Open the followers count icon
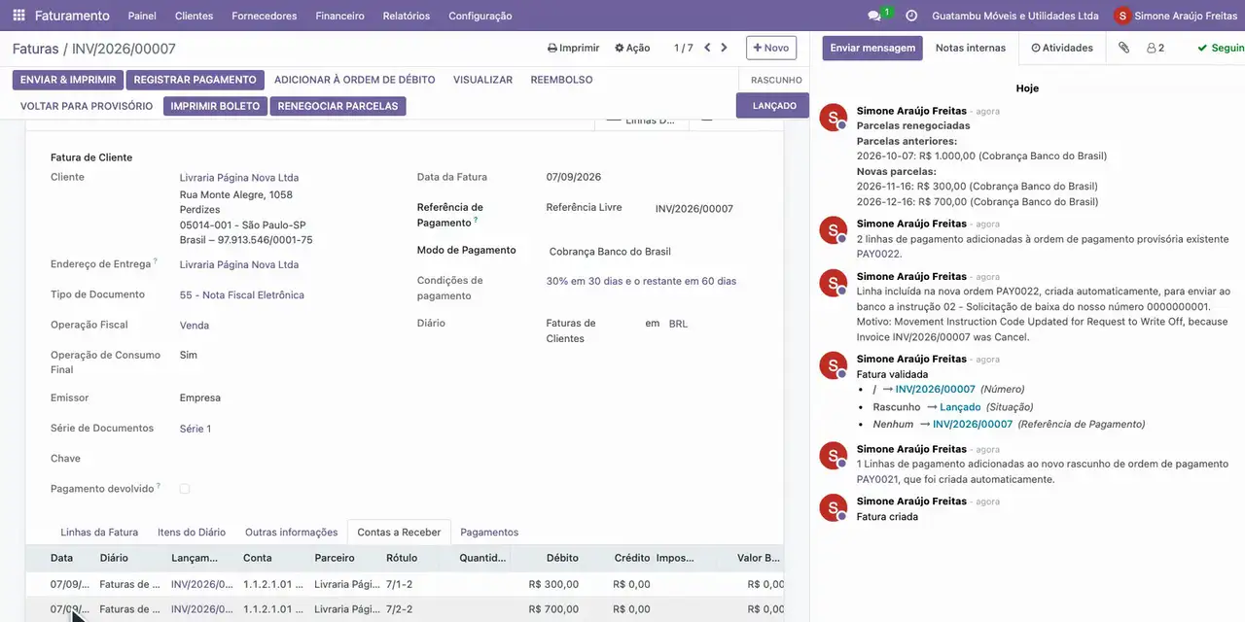1245x622 pixels. [1156, 48]
